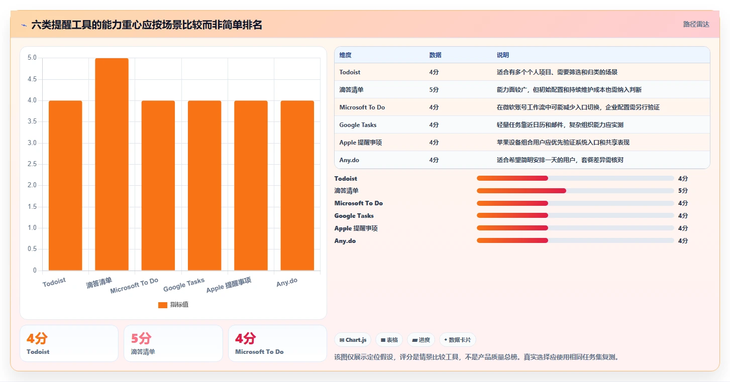Click the Microsoft To Do progress bar
The height and width of the screenshot is (382, 730).
pyautogui.click(x=575, y=203)
